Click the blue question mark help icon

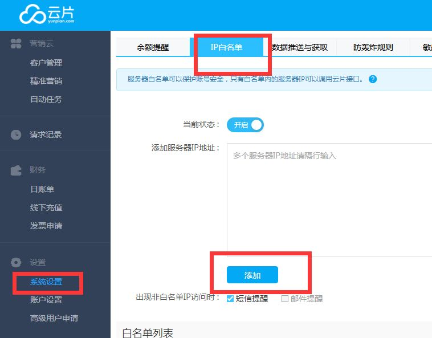(x=373, y=79)
